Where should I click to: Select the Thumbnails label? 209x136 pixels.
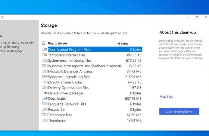tap(57, 120)
